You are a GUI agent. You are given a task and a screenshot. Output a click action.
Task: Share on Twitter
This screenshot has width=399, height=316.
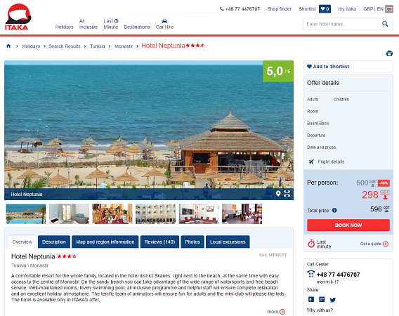[332, 300]
